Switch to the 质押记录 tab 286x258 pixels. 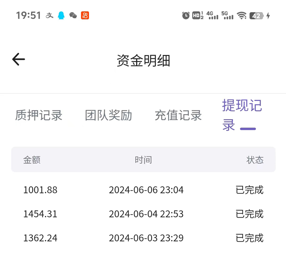point(39,115)
